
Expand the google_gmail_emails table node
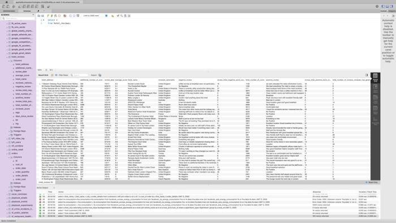coord(7,49)
